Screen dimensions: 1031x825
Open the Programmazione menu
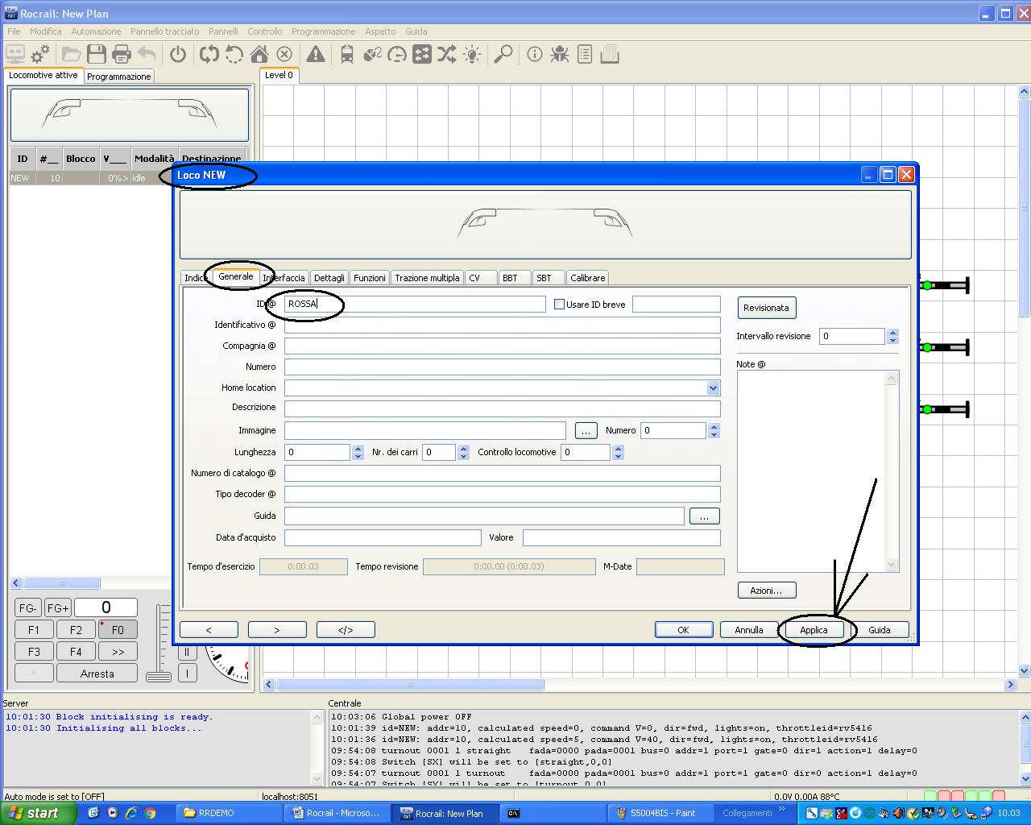pos(323,31)
